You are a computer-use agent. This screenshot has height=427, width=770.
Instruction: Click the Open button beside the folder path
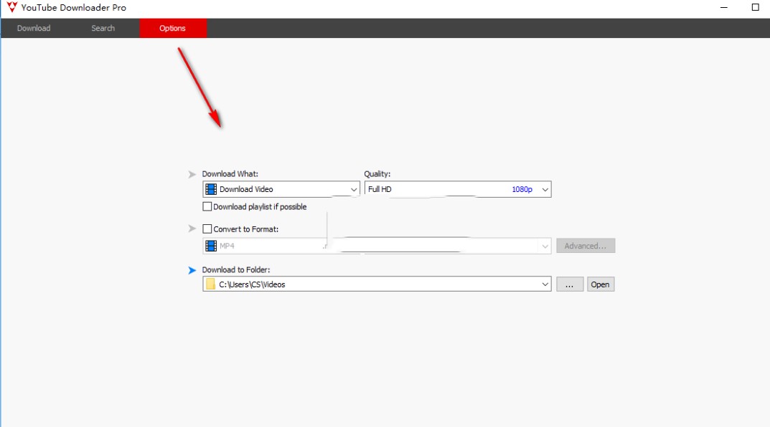click(x=600, y=284)
